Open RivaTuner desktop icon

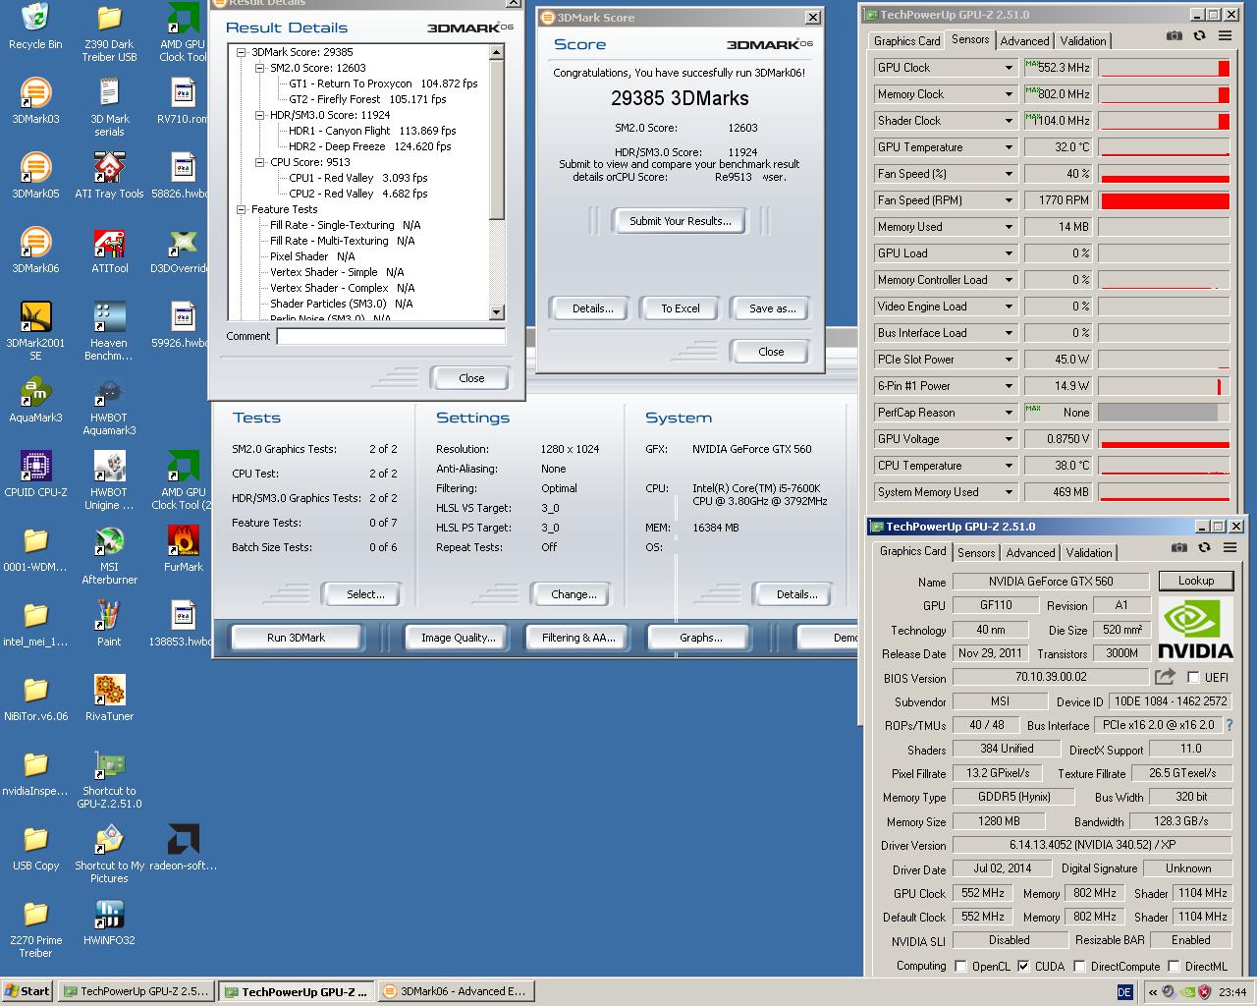pos(109,699)
